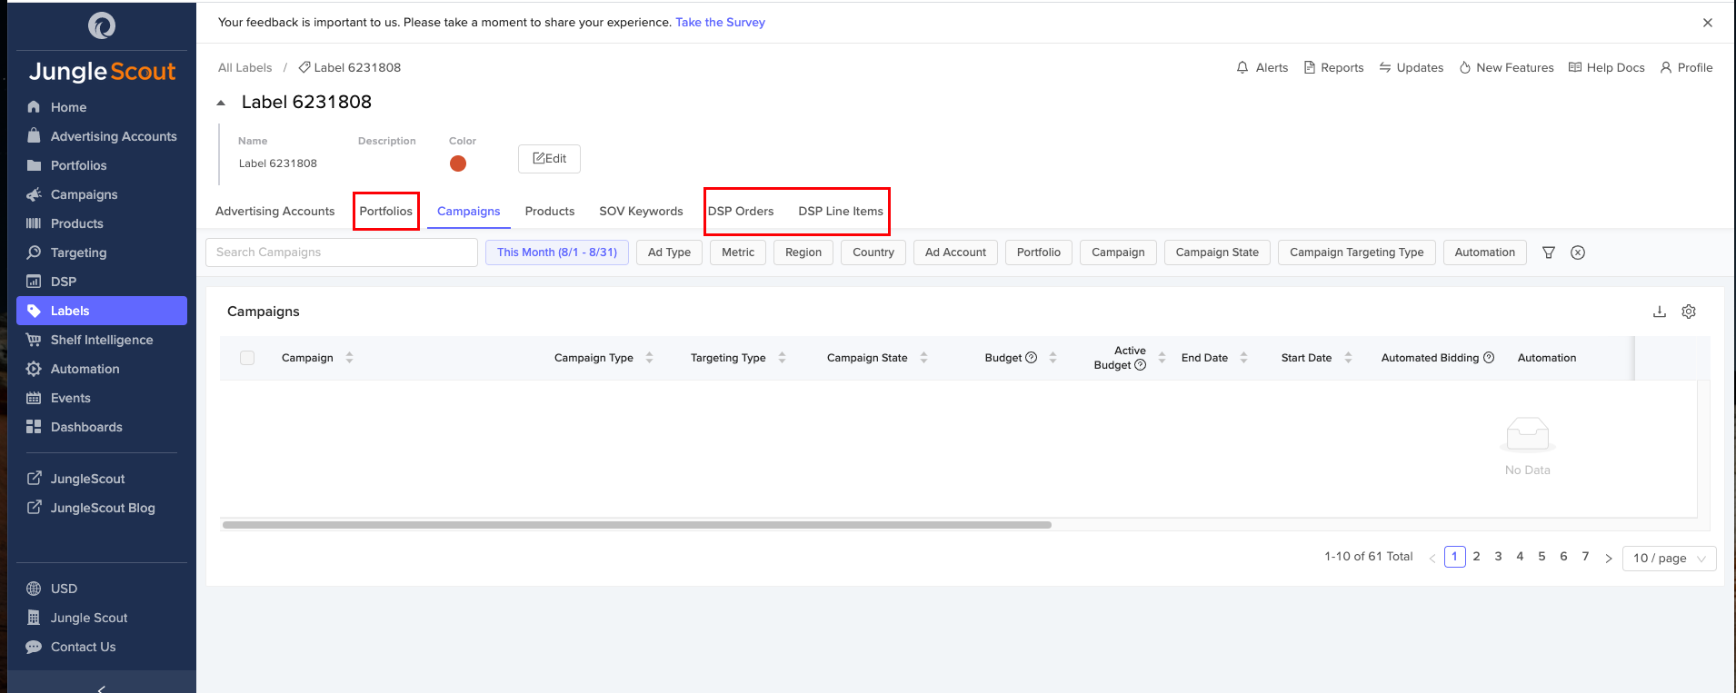The height and width of the screenshot is (693, 1736).
Task: Collapse the Label 6231808 details
Action: pos(221,103)
